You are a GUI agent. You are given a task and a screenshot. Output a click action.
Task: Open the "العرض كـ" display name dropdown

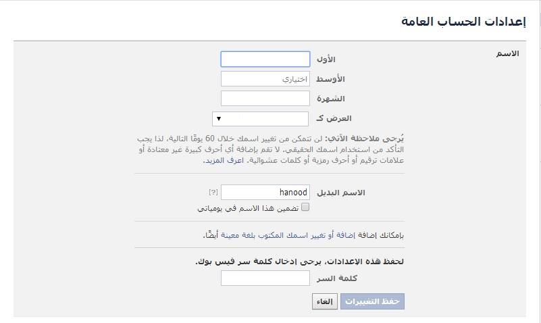(260, 119)
